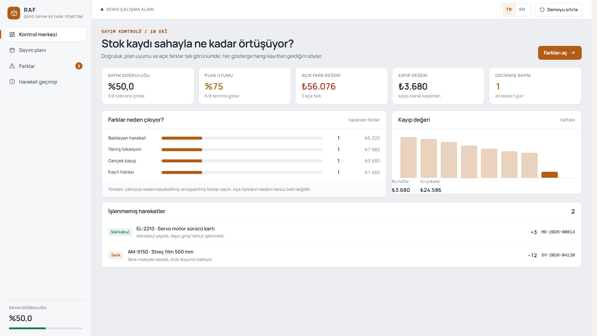Click the haftalık label in Kayıp değeri
The height and width of the screenshot is (336, 597).
click(568, 120)
